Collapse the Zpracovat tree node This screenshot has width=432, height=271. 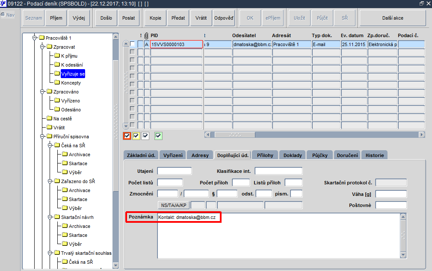pyautogui.click(x=42, y=47)
